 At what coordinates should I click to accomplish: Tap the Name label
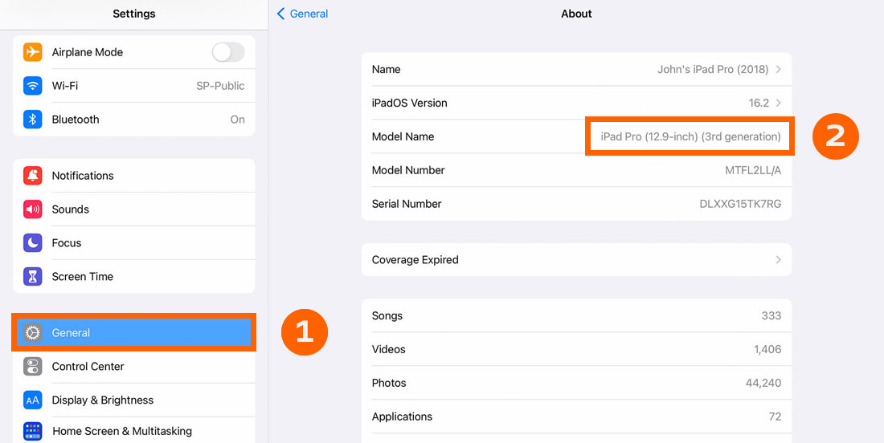point(387,69)
